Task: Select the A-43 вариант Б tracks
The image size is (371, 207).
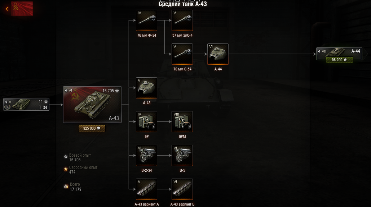Action: (182, 189)
